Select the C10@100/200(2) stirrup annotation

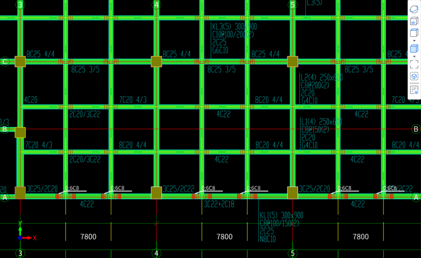coord(233,34)
